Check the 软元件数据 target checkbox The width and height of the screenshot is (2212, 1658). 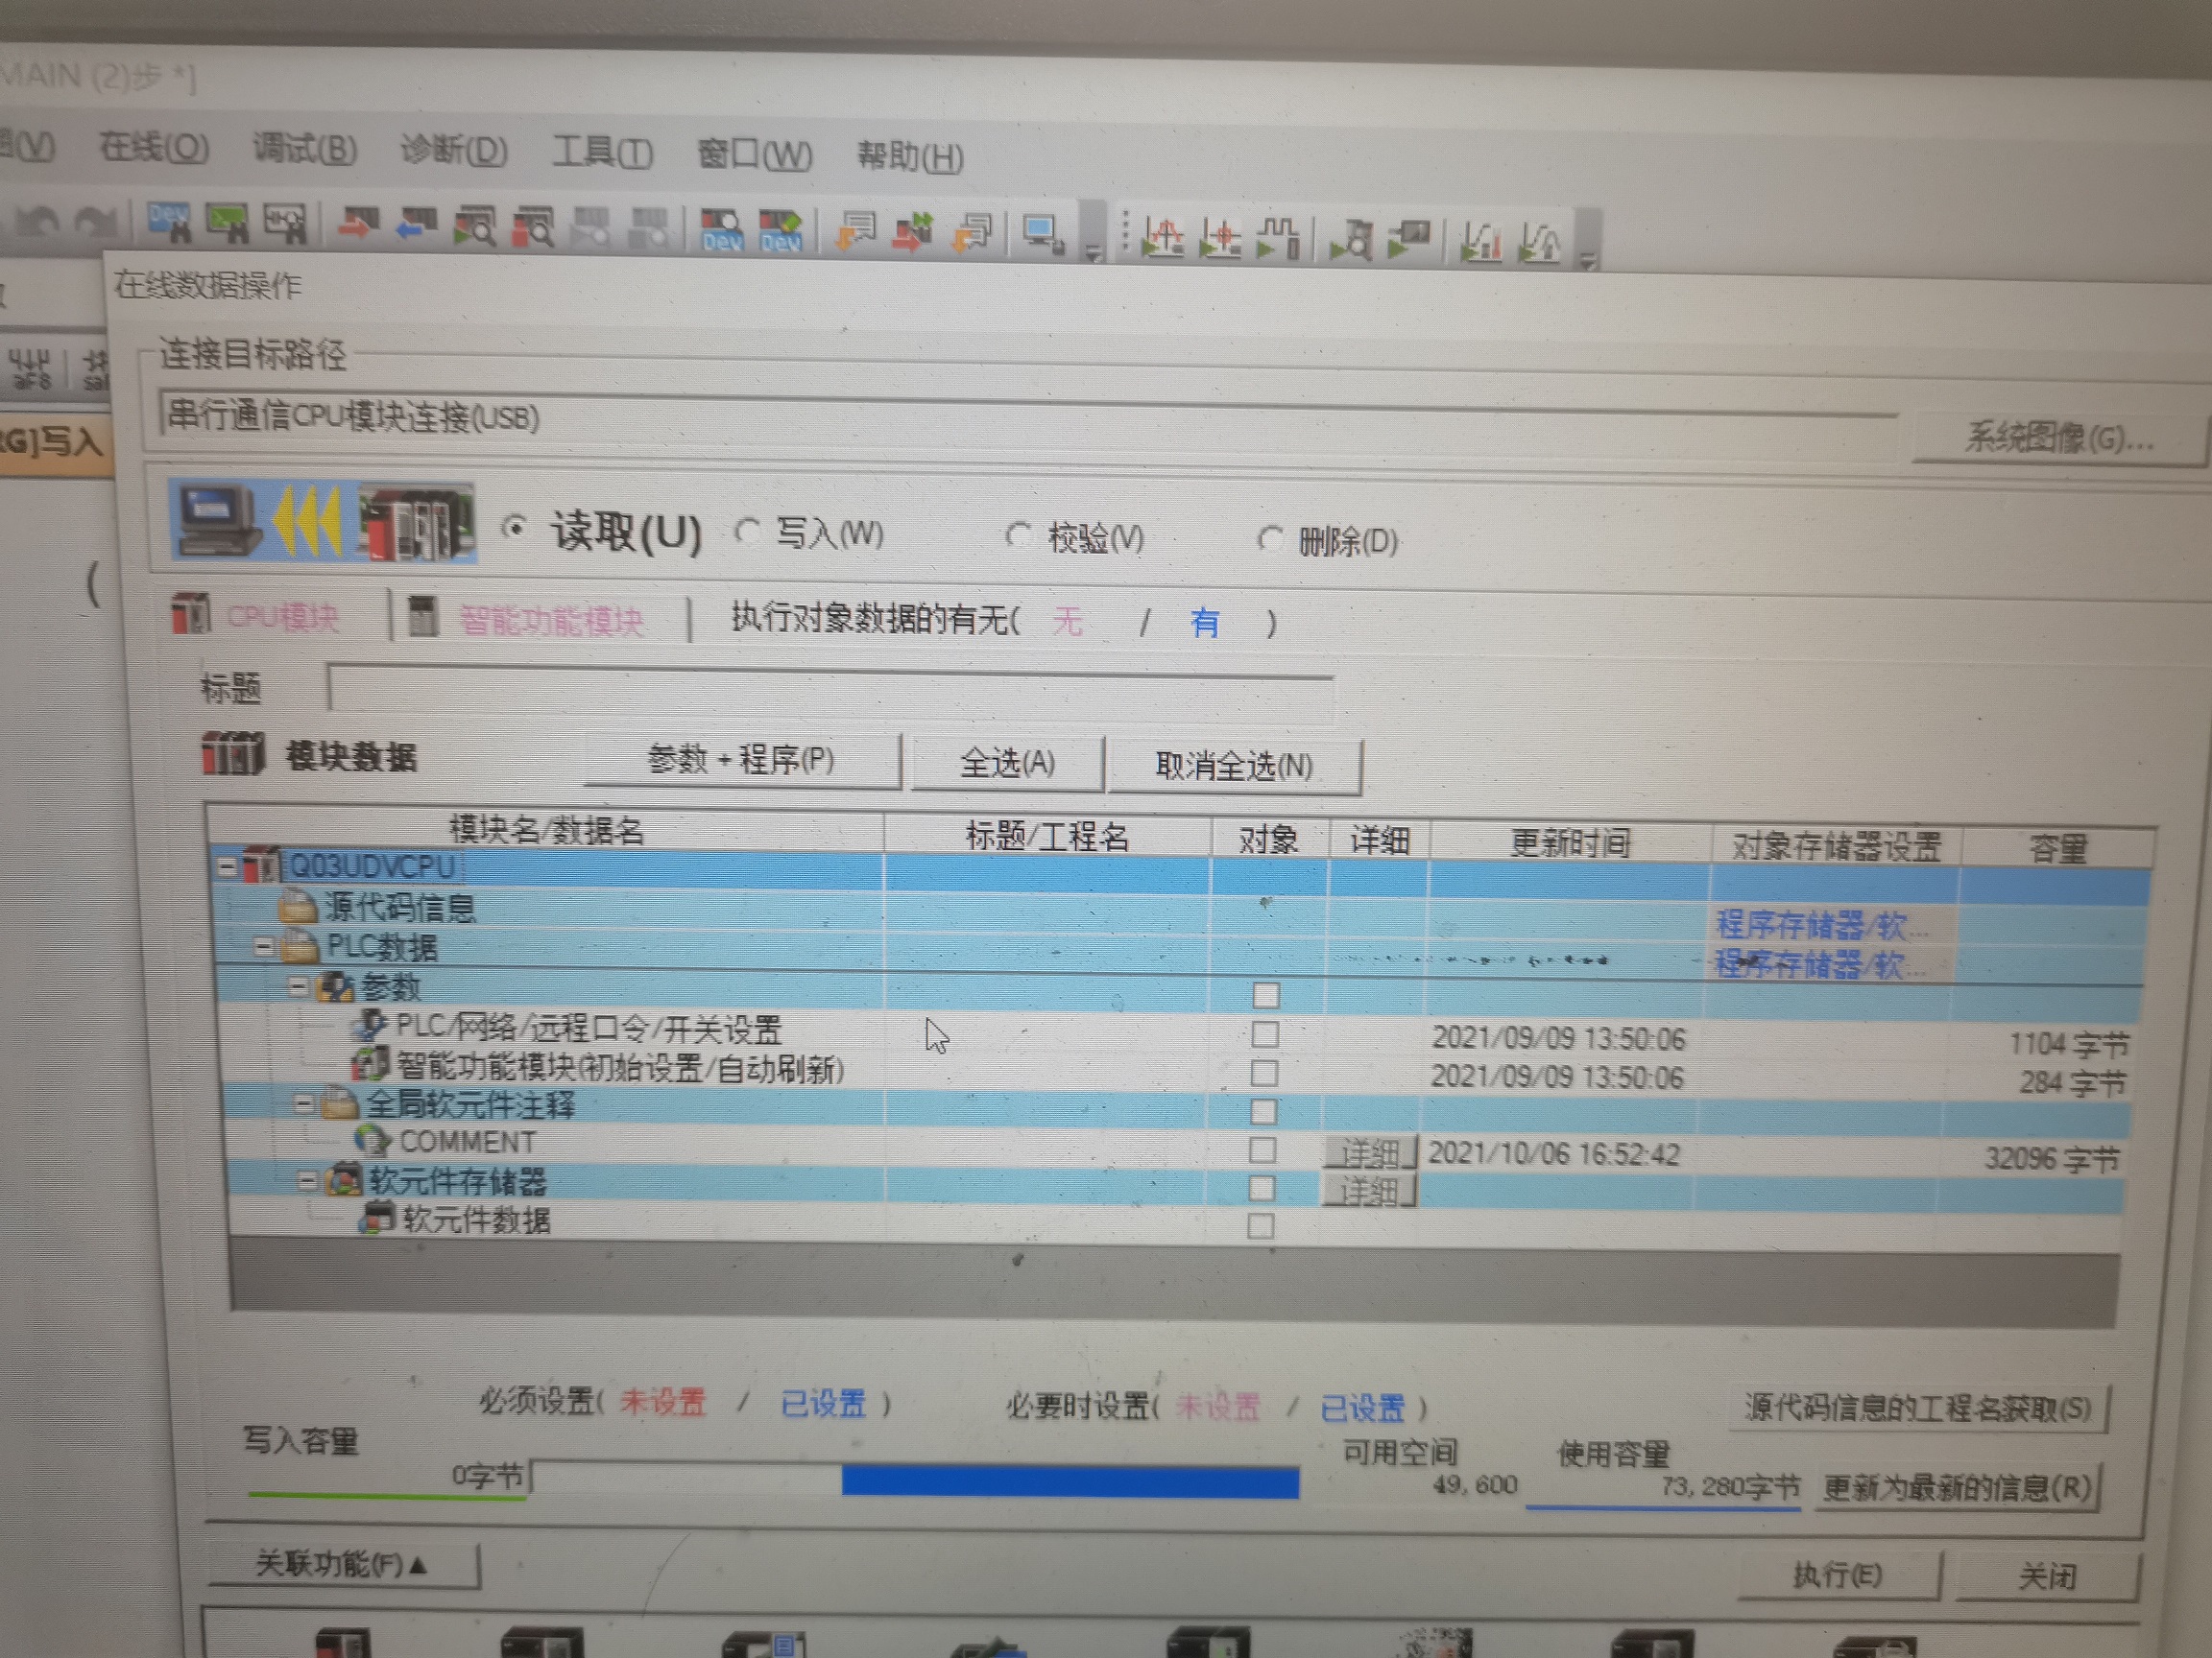1260,1226
